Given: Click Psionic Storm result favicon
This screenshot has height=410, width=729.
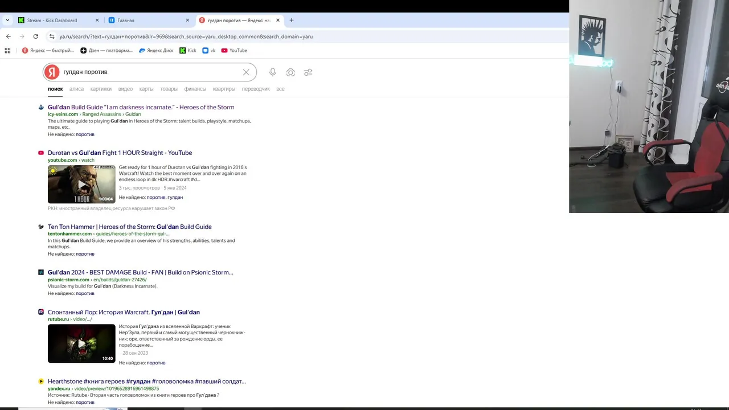Looking at the screenshot, I should coord(41,272).
